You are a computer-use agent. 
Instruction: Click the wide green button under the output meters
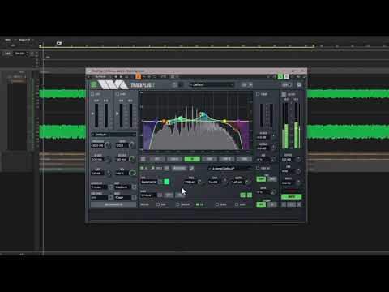[292, 197]
